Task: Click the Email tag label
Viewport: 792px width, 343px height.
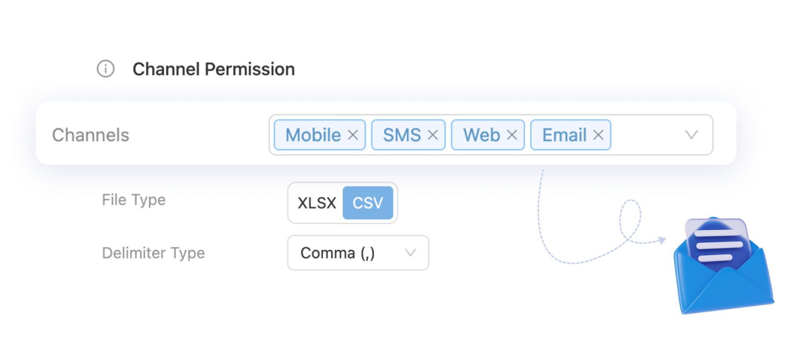Action: (564, 135)
